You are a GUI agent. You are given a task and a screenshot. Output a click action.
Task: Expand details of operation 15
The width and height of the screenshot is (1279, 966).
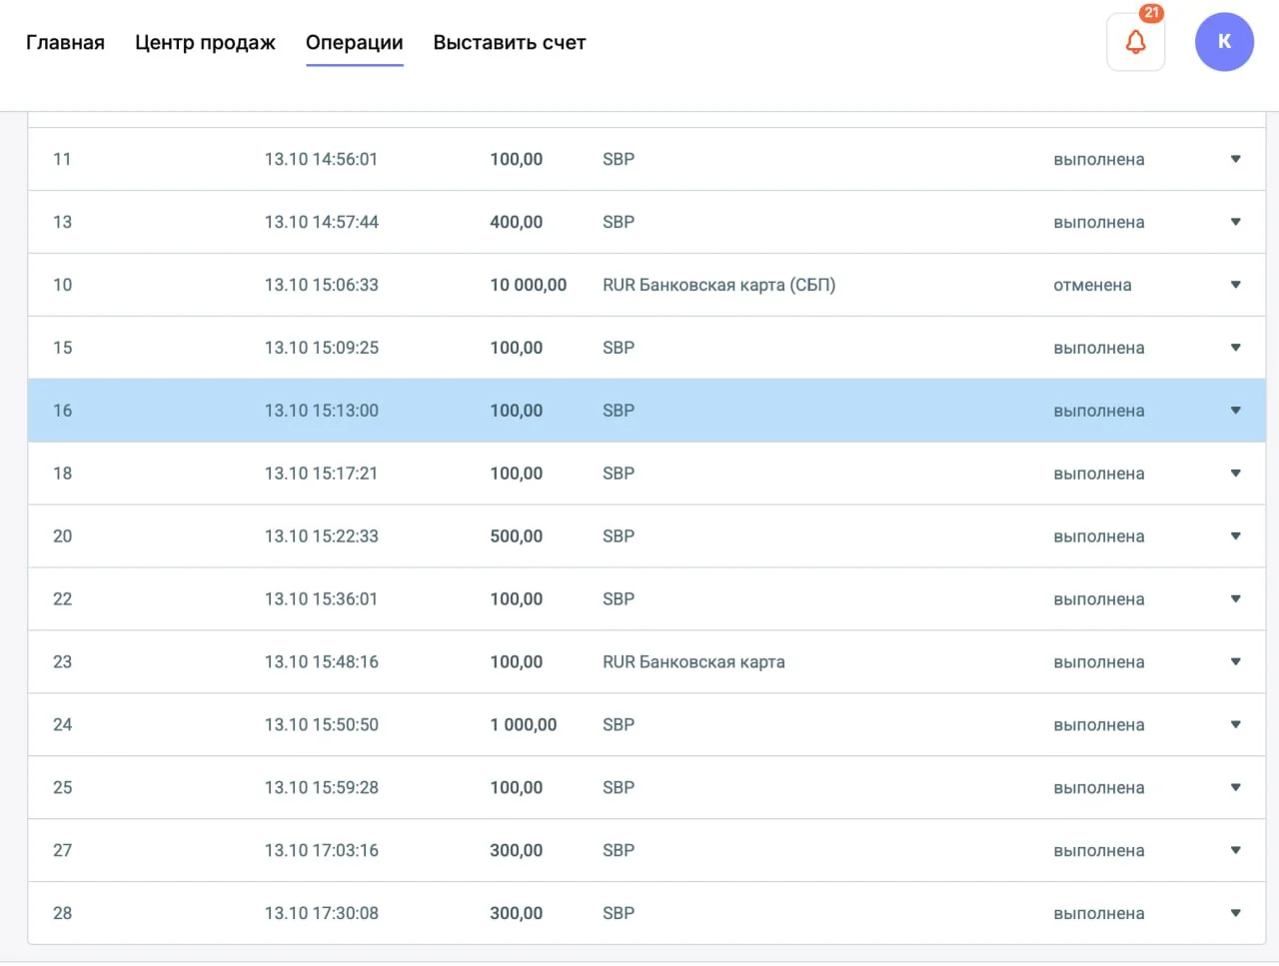point(1236,348)
